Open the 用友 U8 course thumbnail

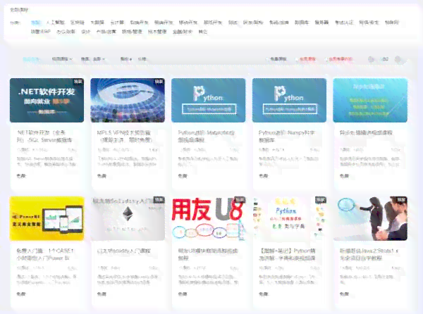tap(209, 218)
